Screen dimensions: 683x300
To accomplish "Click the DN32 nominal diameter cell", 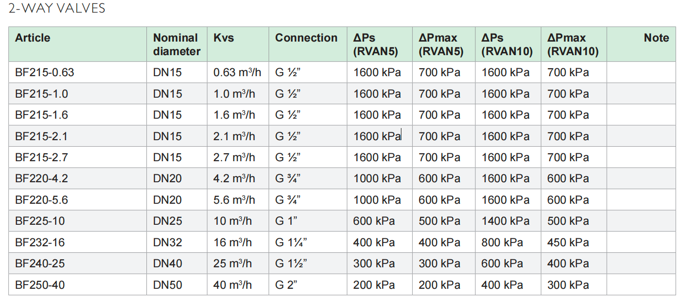I will pos(167,243).
